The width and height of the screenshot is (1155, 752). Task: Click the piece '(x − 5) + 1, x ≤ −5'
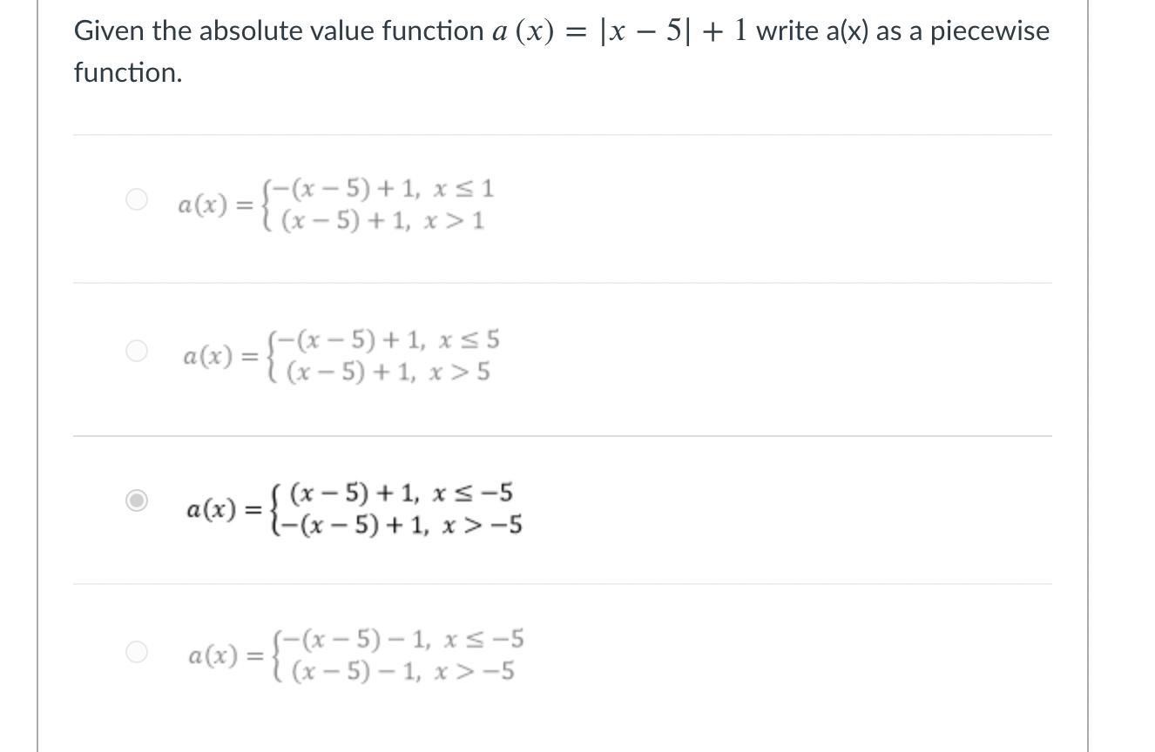402,493
